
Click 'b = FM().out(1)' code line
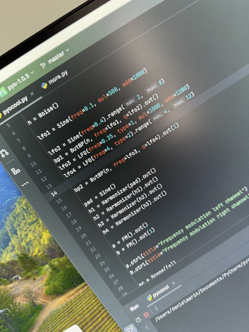136,241
